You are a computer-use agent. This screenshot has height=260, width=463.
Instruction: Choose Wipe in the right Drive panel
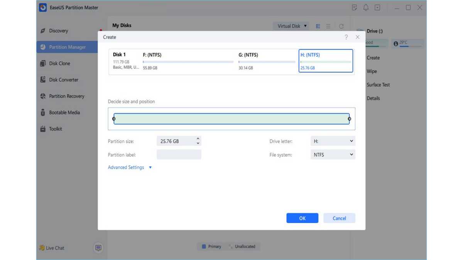(x=372, y=71)
